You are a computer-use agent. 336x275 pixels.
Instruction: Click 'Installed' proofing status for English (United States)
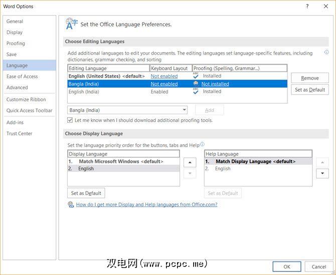pyautogui.click(x=212, y=76)
